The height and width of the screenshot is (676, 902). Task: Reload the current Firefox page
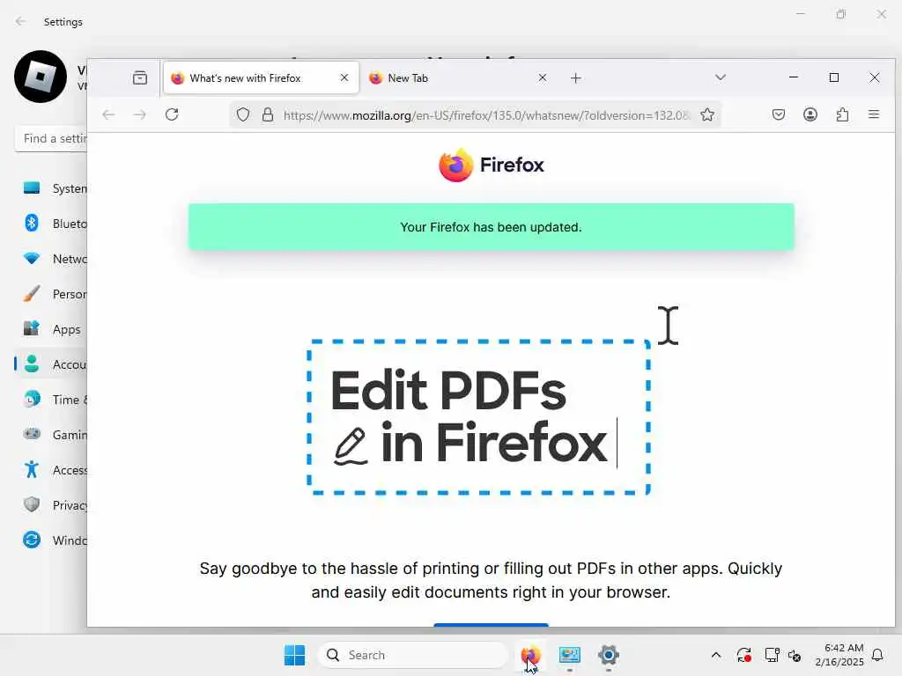point(172,114)
